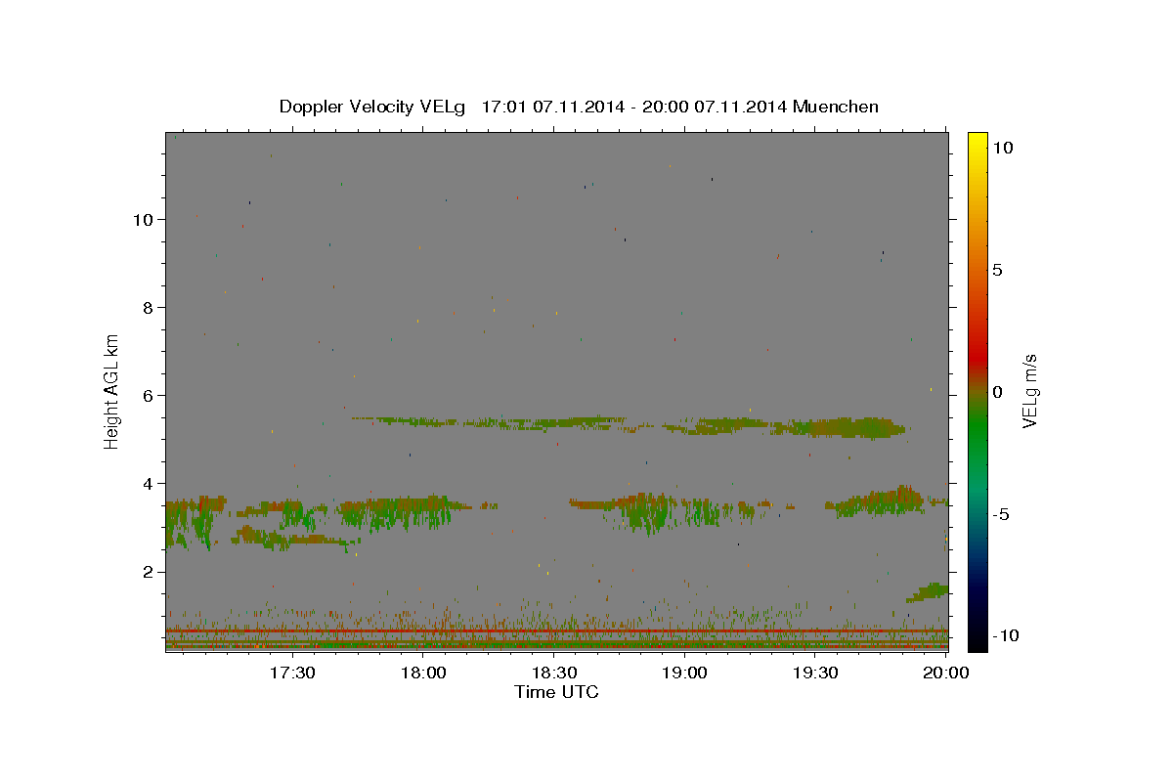Click the colorbar value '0'
The height and width of the screenshot is (782, 1173).
(x=997, y=392)
